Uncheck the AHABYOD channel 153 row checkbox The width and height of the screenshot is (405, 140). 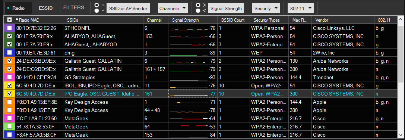pyautogui.click(x=10, y=36)
